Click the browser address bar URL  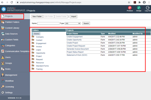tap(51, 2)
